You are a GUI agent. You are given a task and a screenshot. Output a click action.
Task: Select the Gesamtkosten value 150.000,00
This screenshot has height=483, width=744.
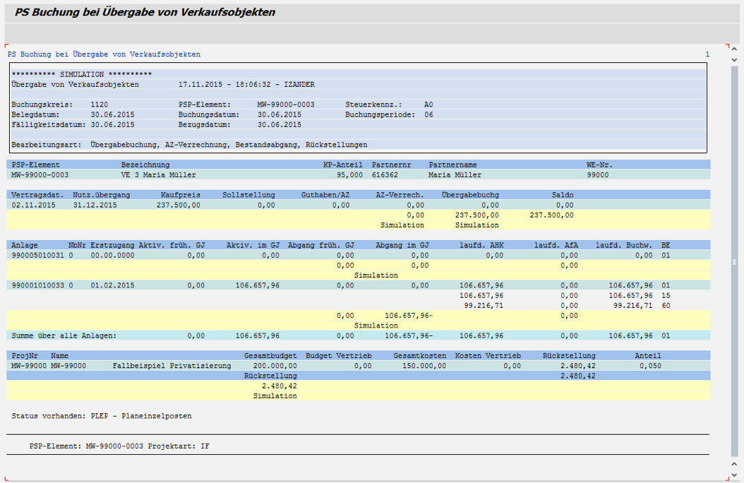[424, 366]
